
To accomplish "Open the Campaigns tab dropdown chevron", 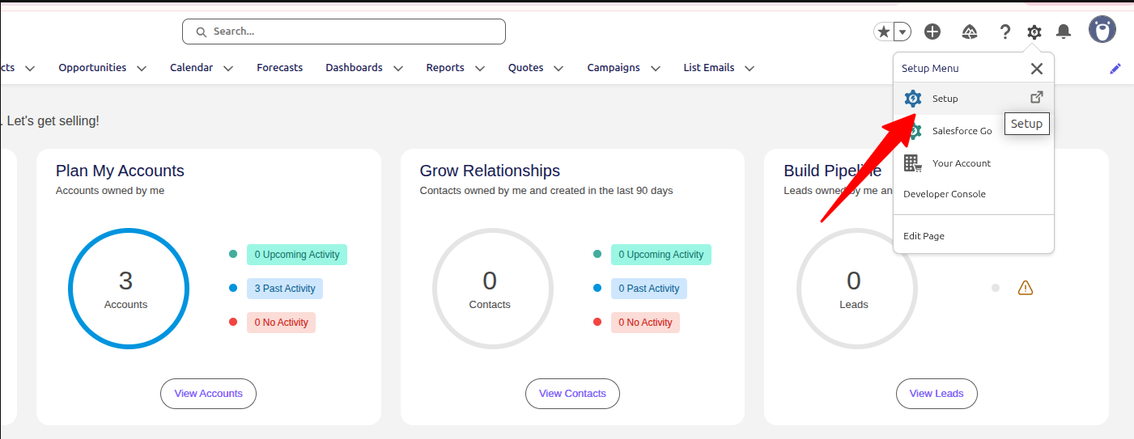I will (x=655, y=69).
